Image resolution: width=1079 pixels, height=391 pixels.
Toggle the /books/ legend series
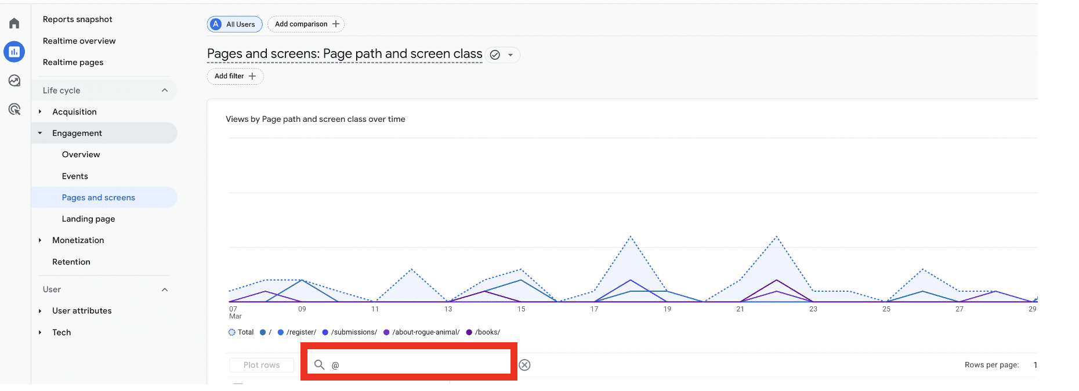[x=483, y=332]
